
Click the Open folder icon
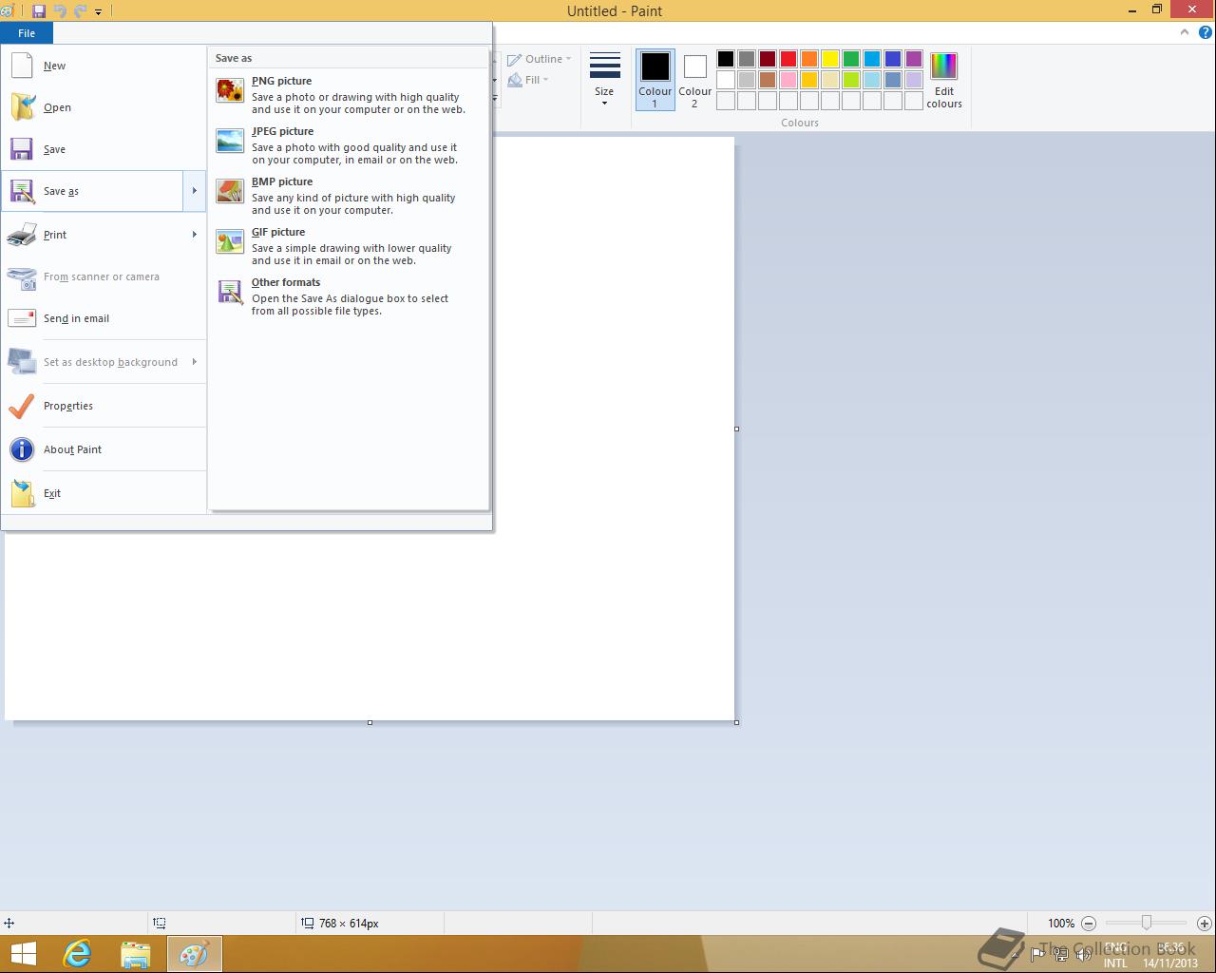[x=23, y=107]
